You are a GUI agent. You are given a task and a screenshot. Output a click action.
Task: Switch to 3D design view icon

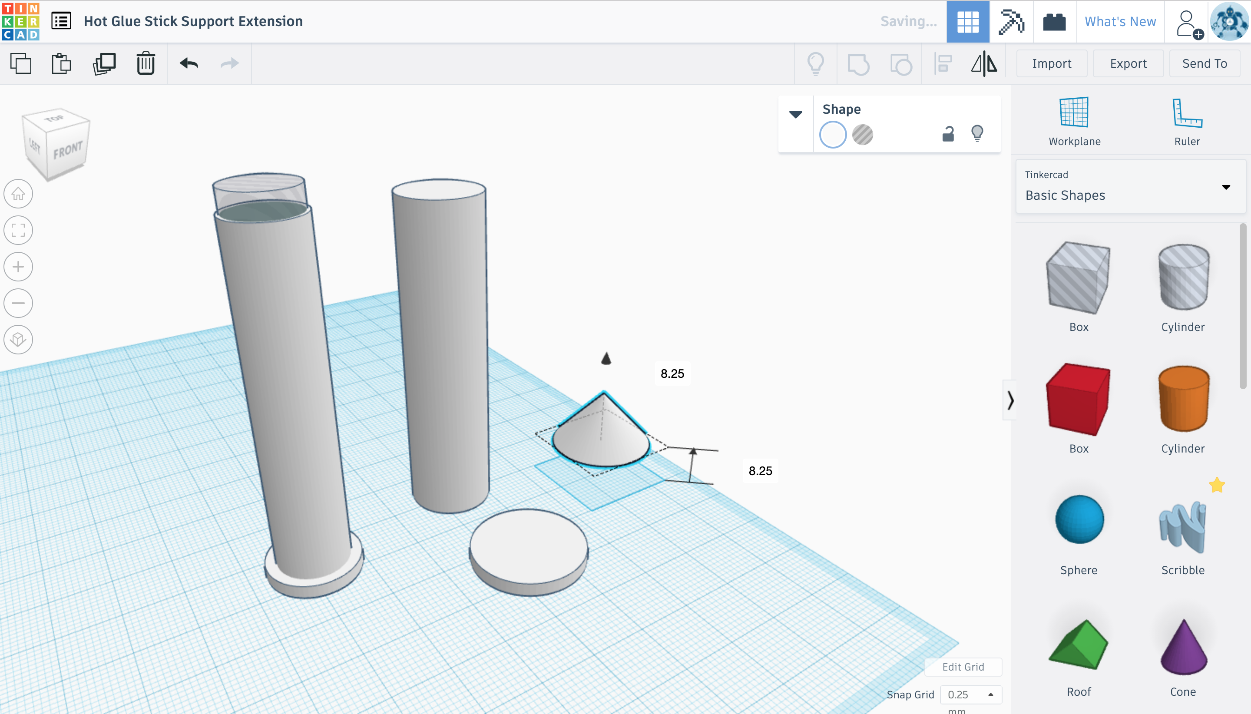tap(966, 20)
